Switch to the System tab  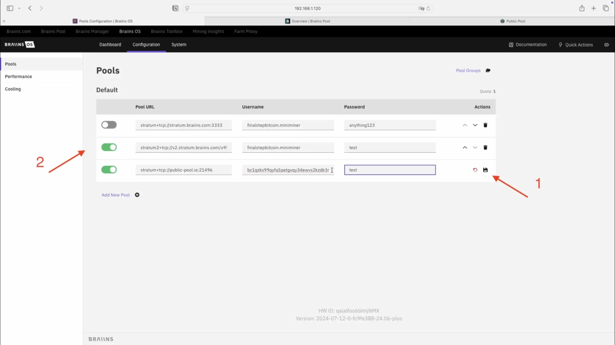[x=179, y=45]
